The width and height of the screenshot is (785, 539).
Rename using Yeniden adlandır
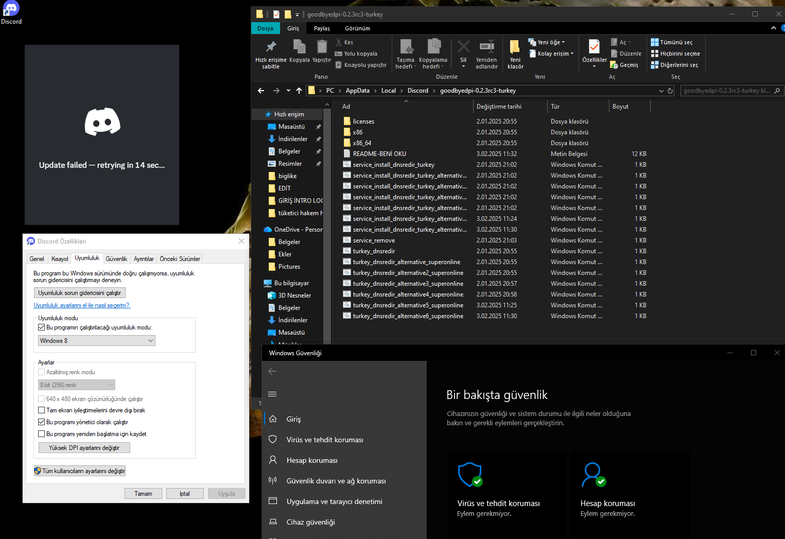tap(486, 55)
